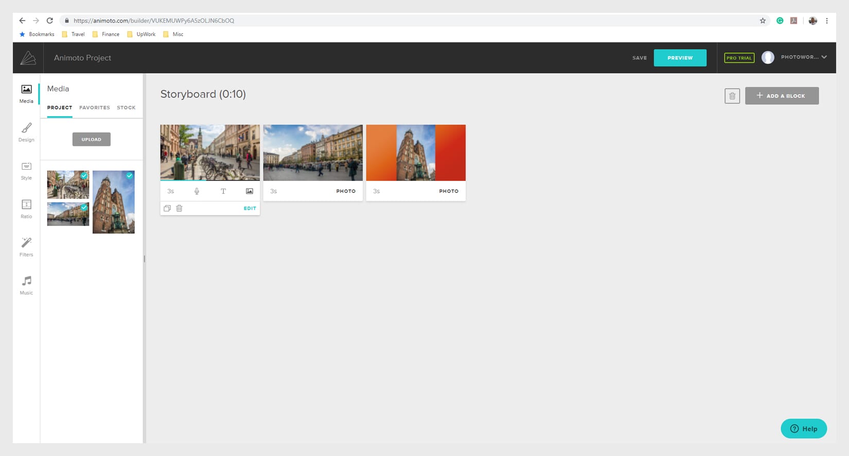Image resolution: width=849 pixels, height=456 pixels.
Task: Toggle checkmark on square panorama media thumbnail
Action: point(84,207)
